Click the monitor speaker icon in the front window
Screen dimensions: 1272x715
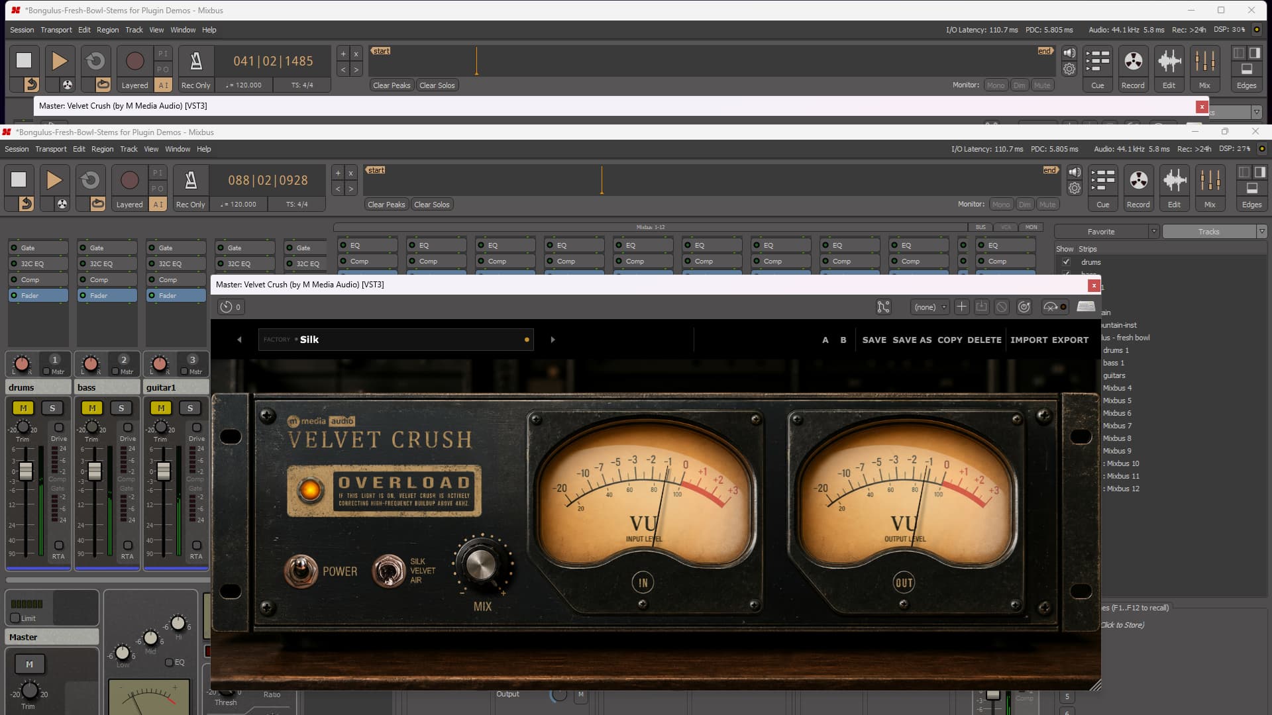(1075, 172)
